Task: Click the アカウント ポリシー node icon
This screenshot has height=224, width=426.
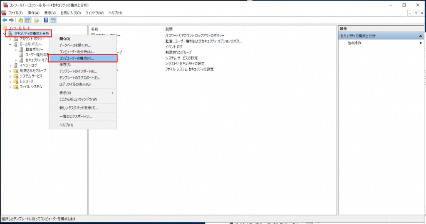Action: pyautogui.click(x=16, y=39)
